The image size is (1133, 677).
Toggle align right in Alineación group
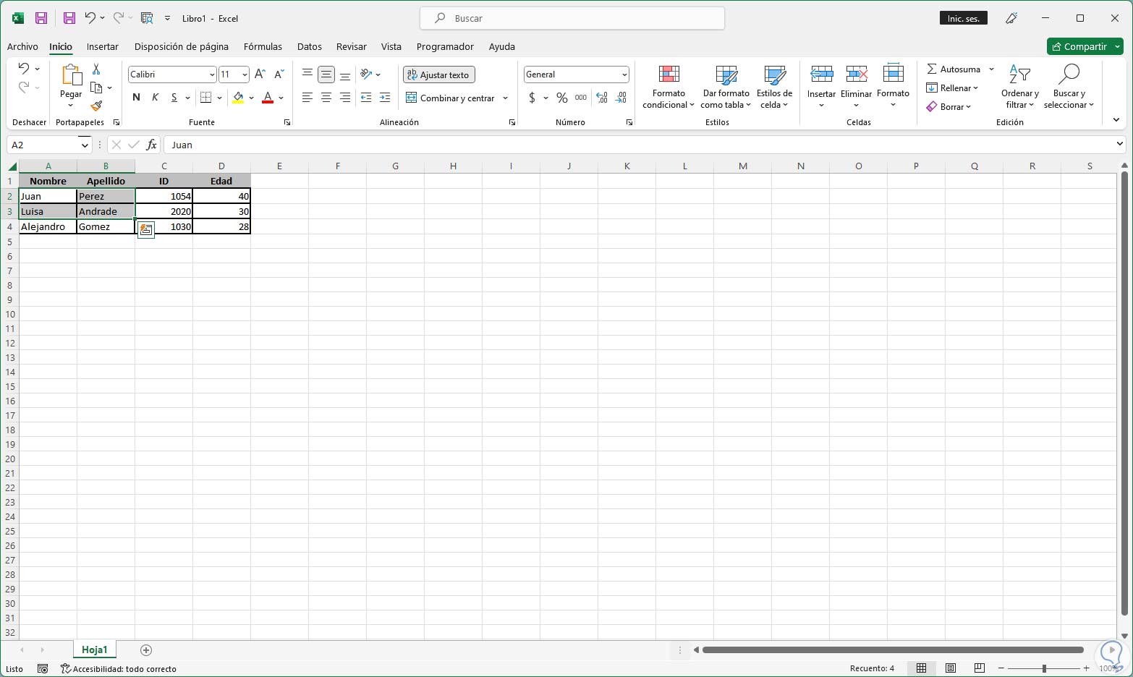point(345,98)
